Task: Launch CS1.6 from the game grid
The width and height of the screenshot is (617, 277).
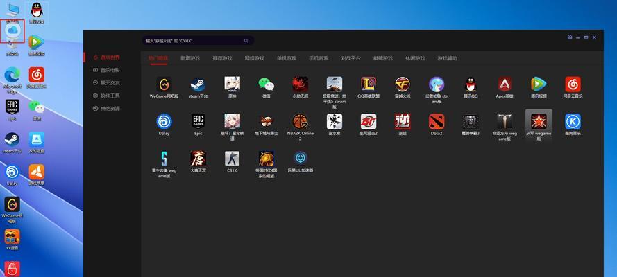Action: pos(233,159)
